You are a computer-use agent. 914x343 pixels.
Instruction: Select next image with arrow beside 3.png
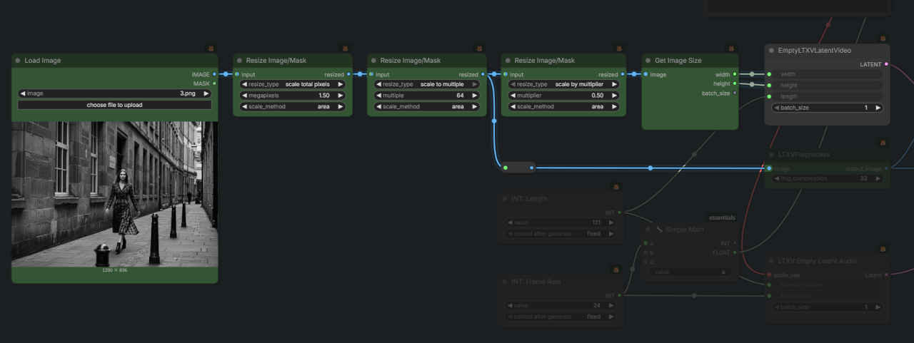pos(206,93)
